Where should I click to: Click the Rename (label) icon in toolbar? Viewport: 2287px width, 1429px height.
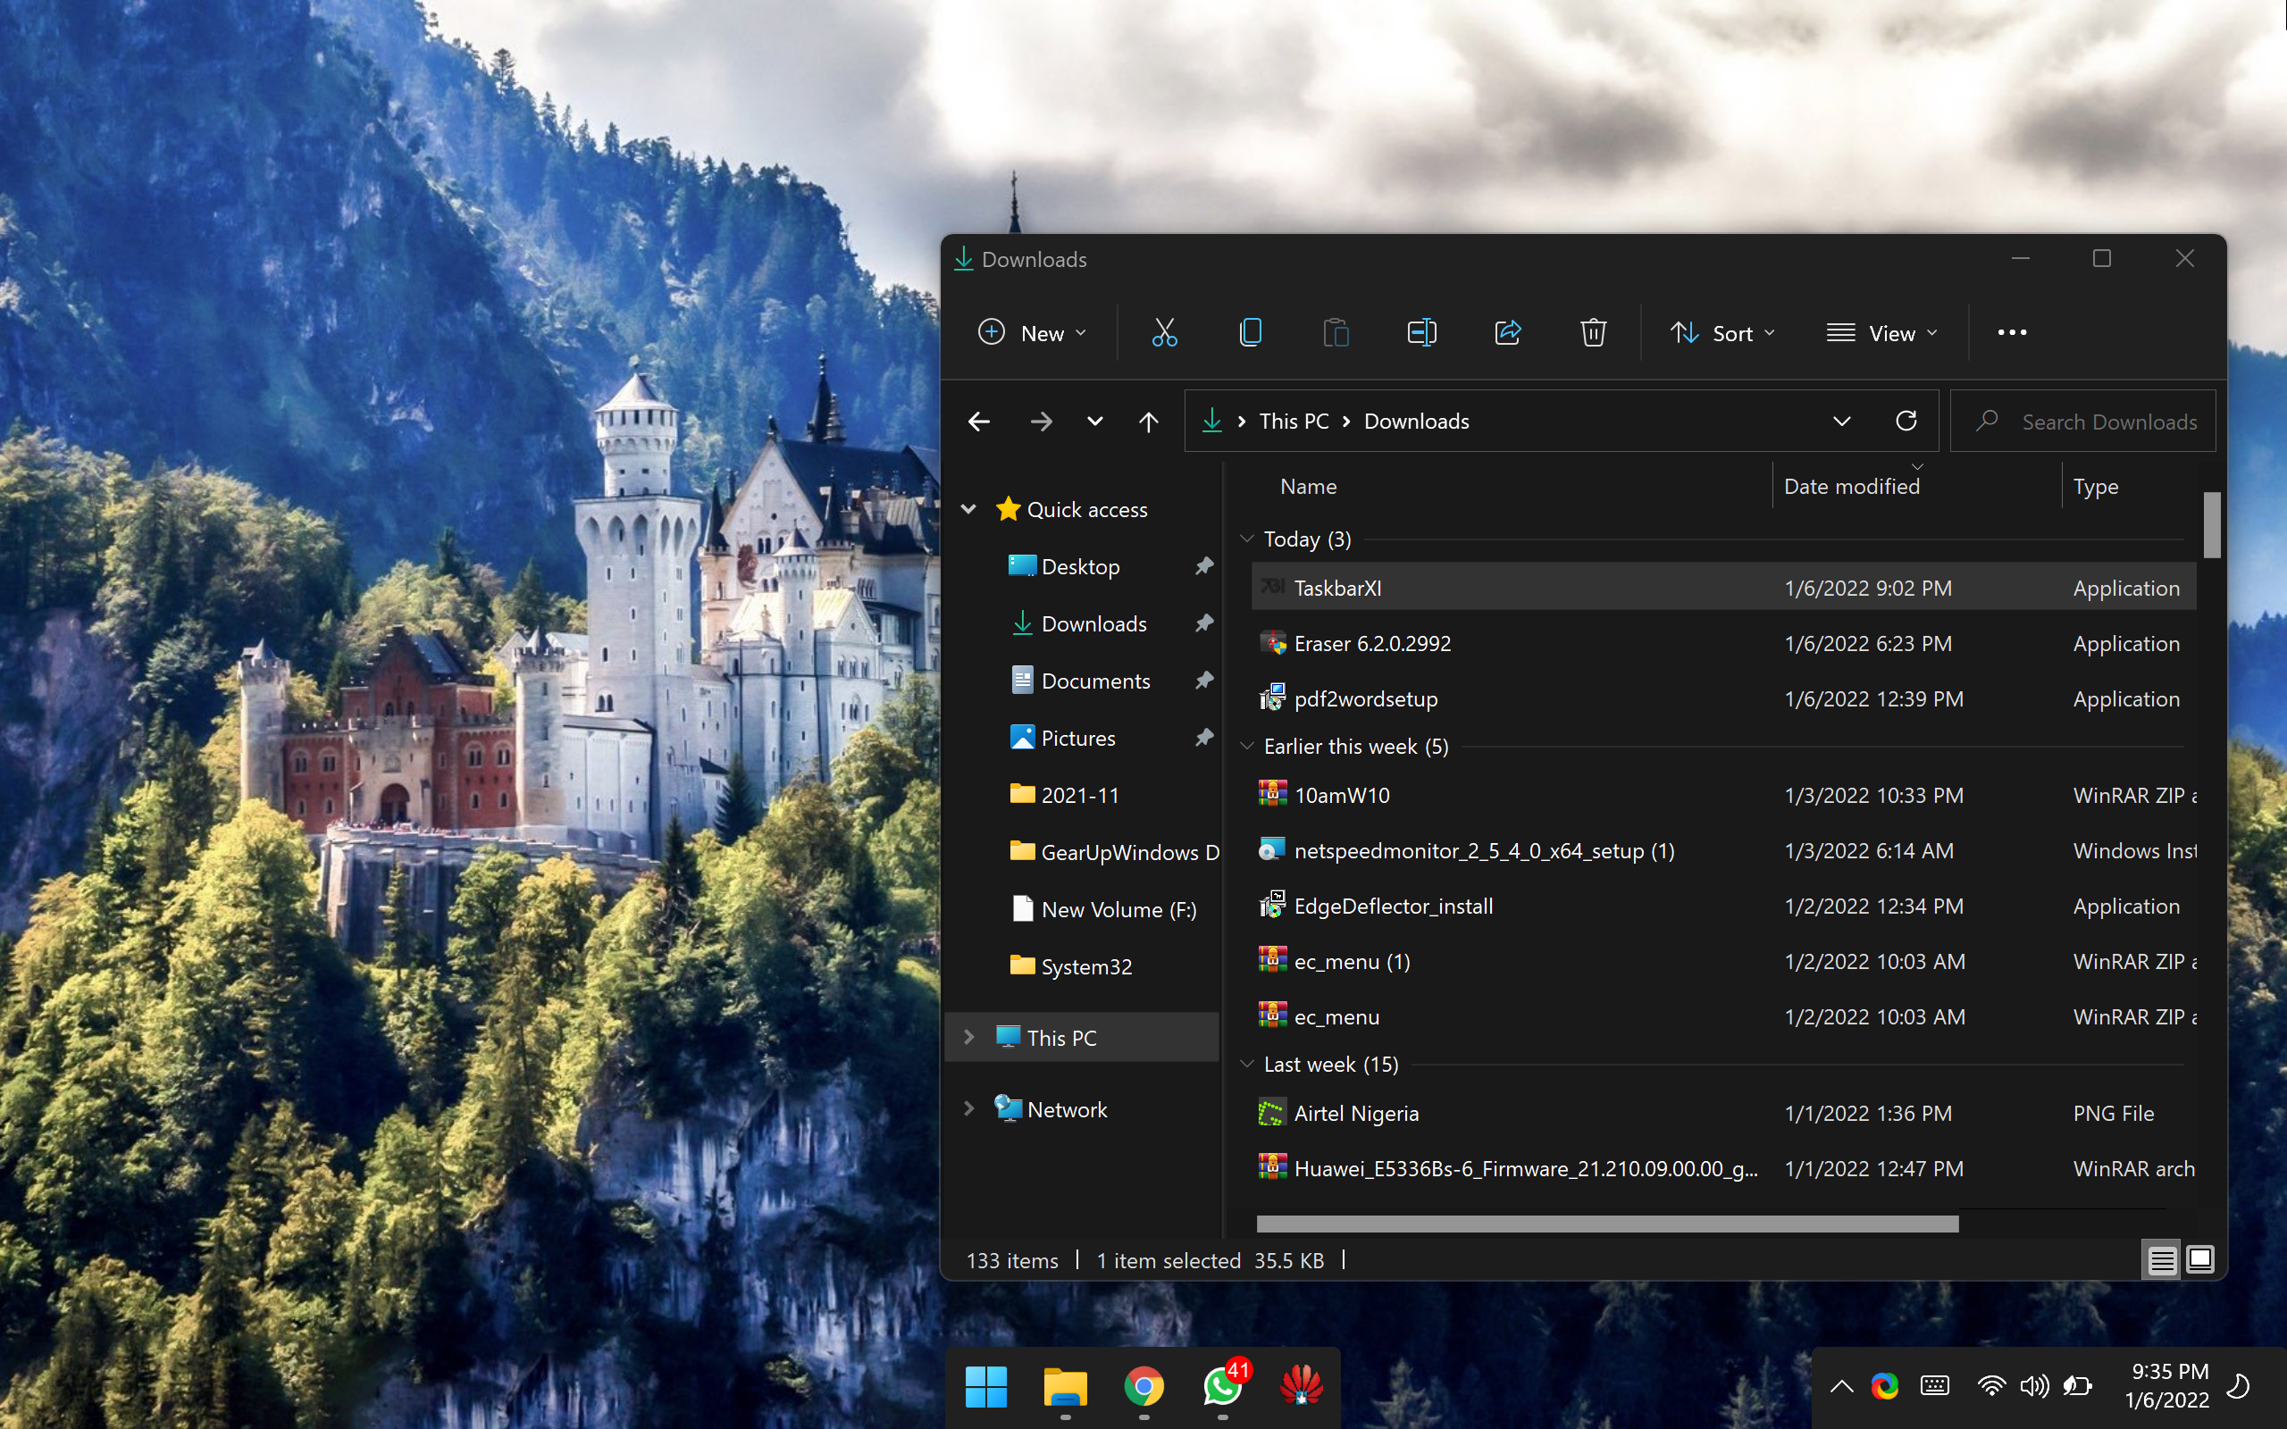[x=1420, y=332]
